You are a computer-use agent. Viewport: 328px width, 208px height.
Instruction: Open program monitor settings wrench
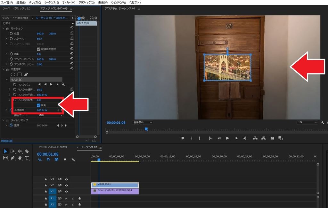point(322,122)
